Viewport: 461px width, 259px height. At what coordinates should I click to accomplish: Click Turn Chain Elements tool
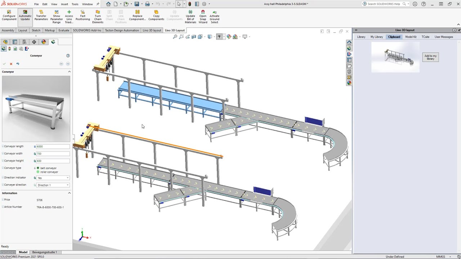(98, 17)
